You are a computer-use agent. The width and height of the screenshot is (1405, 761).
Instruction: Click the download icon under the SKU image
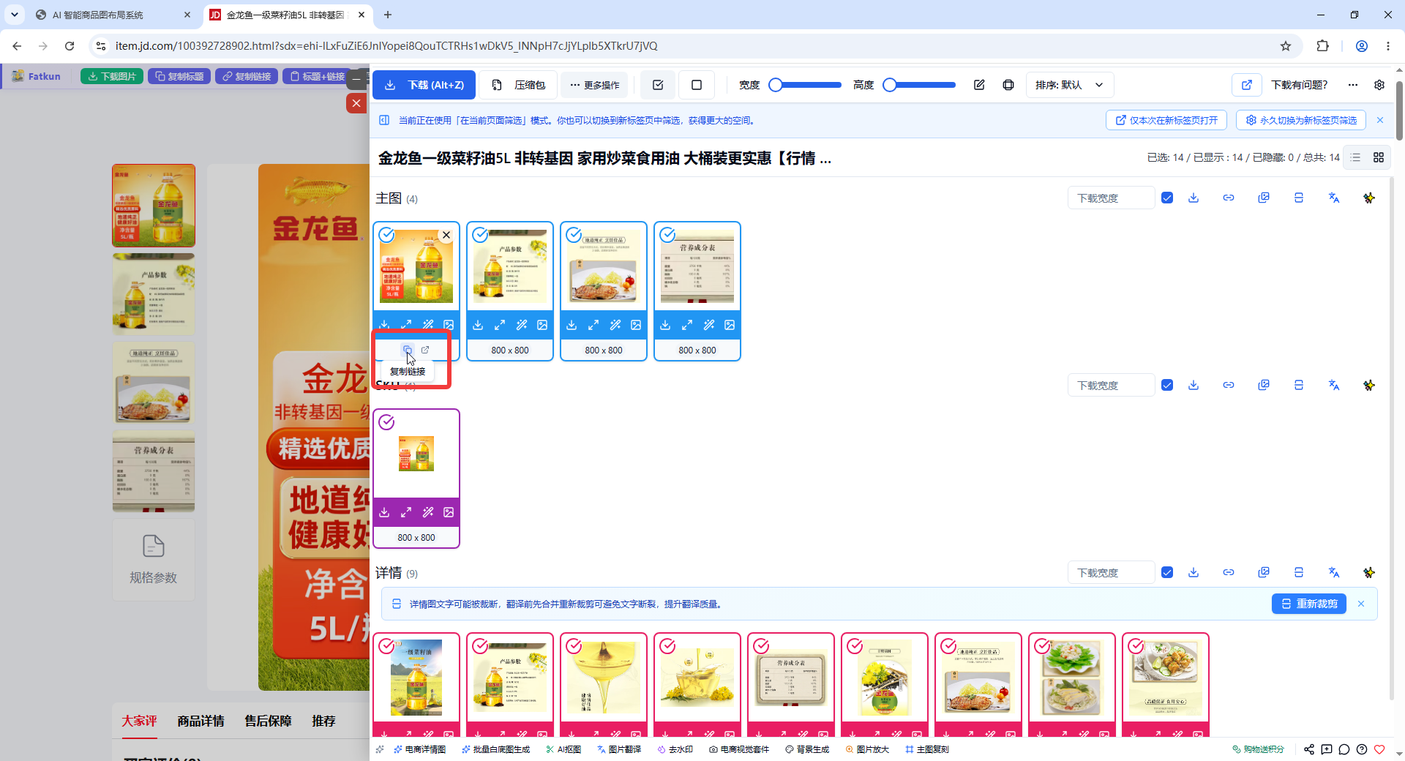tap(384, 512)
